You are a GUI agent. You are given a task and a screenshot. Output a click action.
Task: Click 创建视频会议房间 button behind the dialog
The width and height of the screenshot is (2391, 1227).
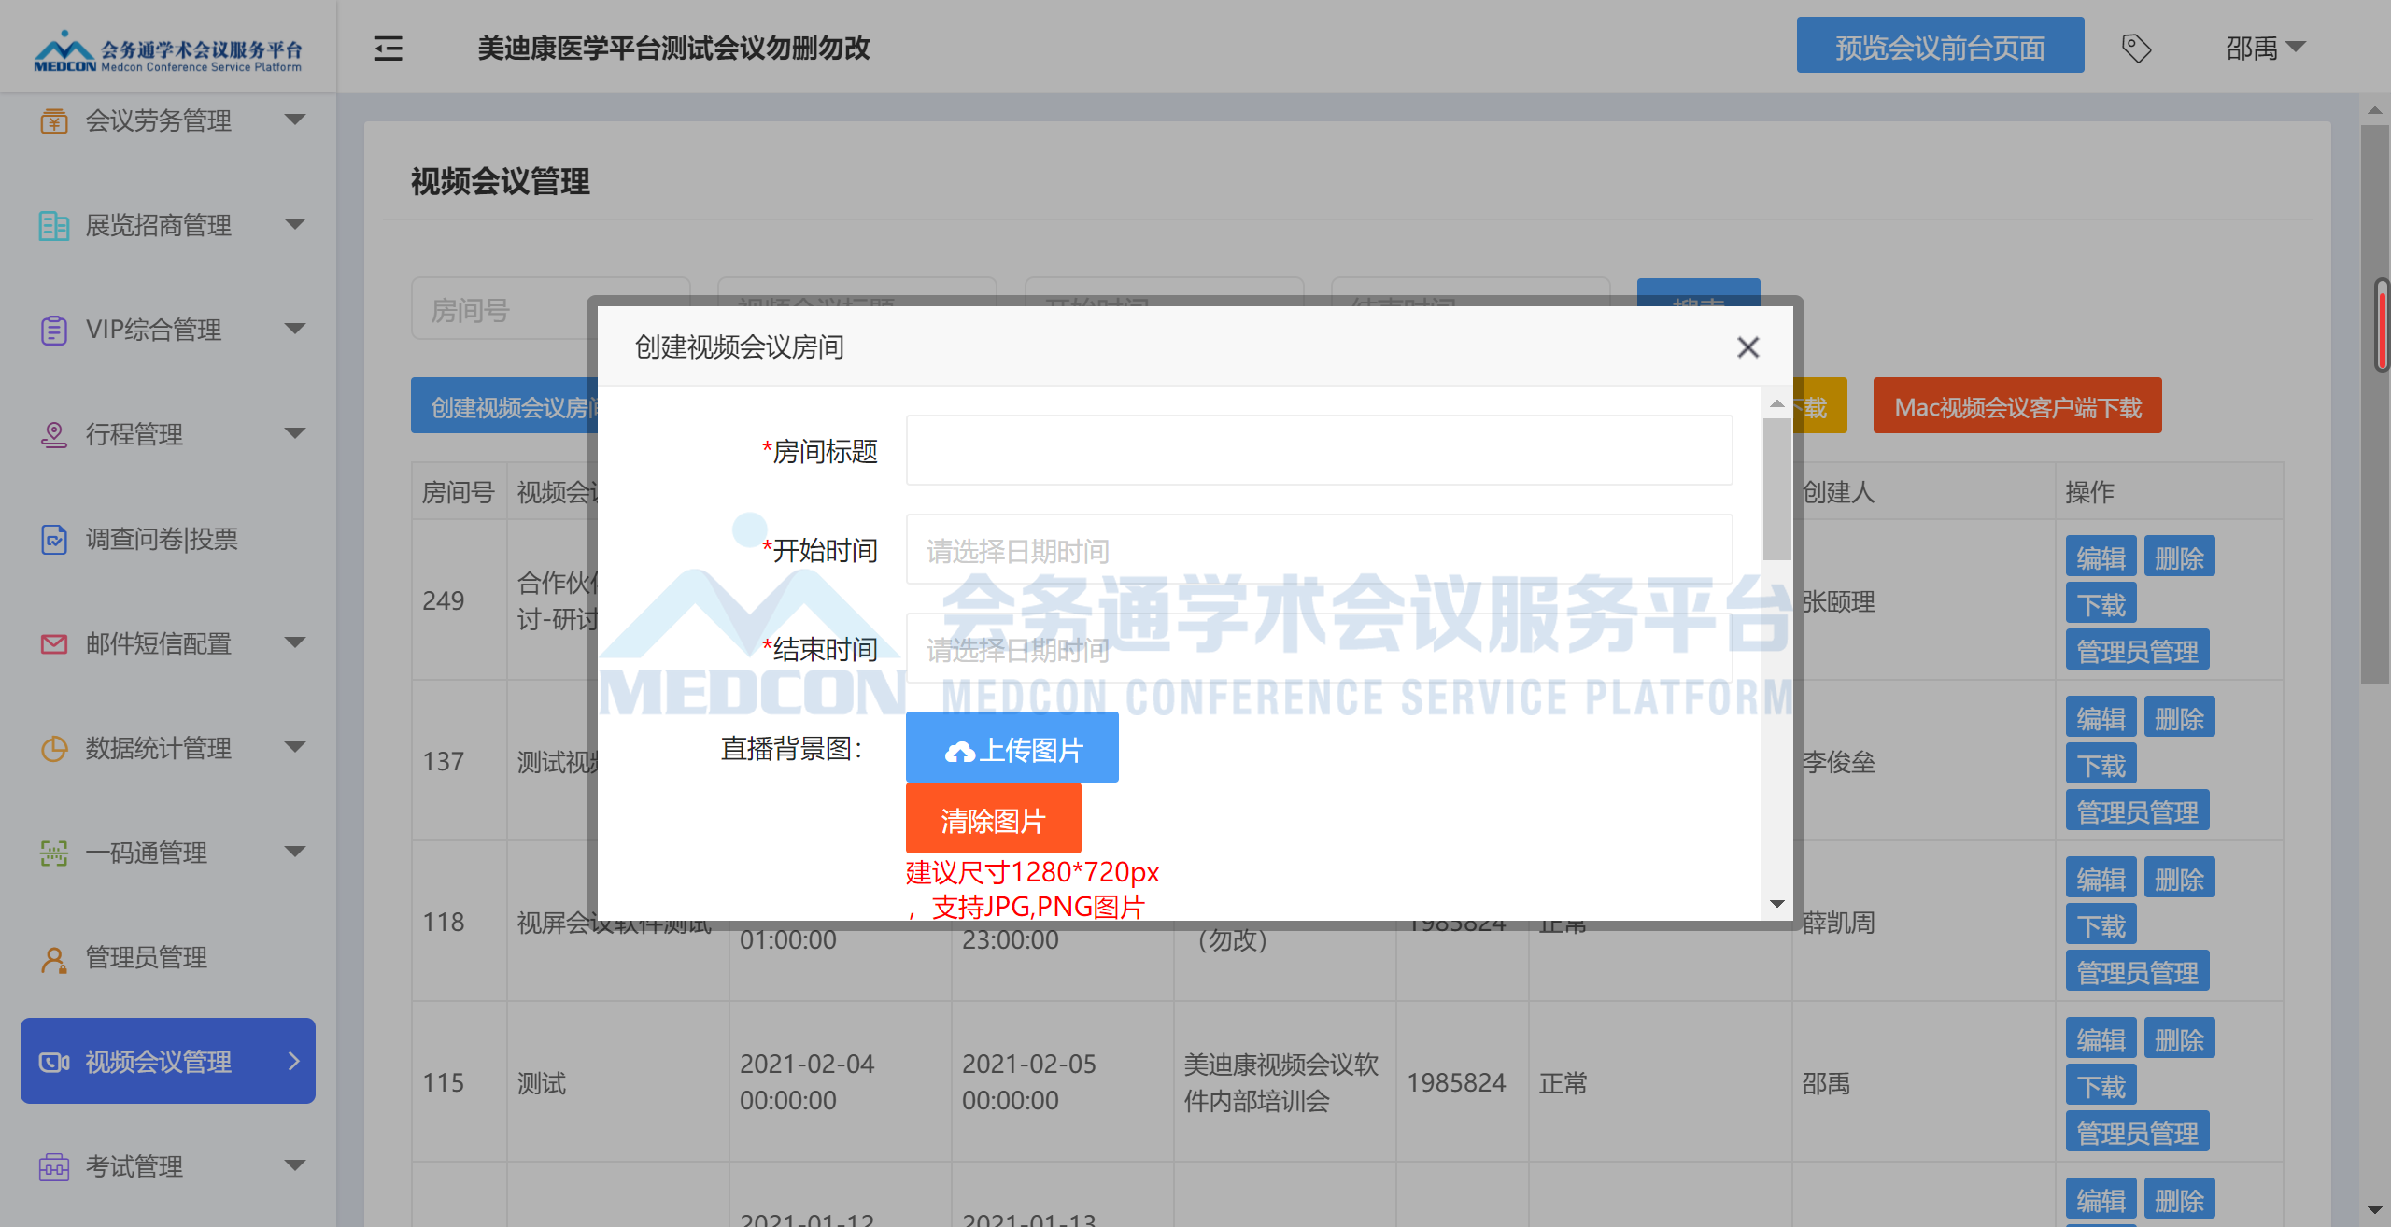point(503,405)
